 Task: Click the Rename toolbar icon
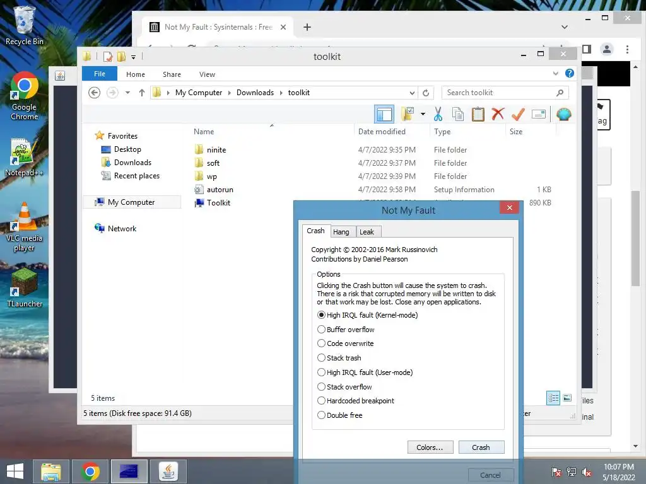coord(539,114)
